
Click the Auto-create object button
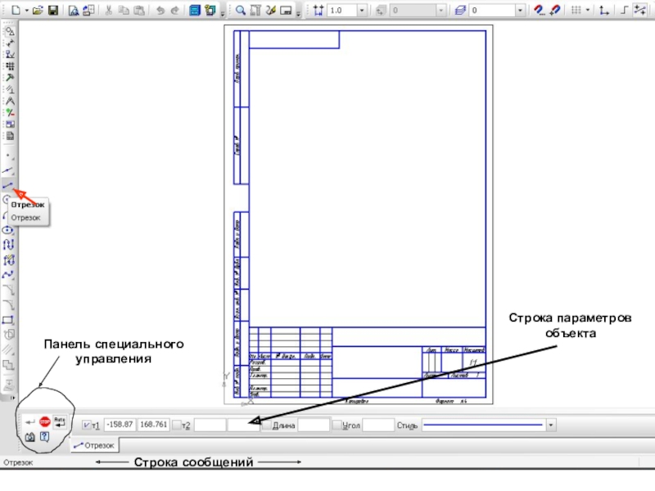61,421
